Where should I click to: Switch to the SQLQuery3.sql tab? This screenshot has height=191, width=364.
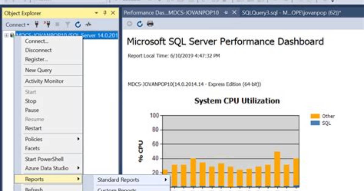coord(291,12)
